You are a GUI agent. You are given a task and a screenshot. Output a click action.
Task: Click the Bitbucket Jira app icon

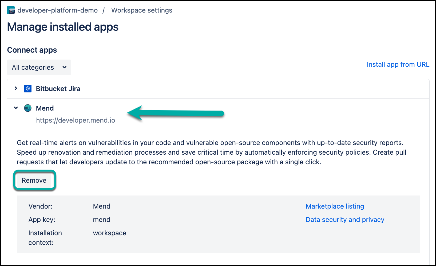click(28, 88)
